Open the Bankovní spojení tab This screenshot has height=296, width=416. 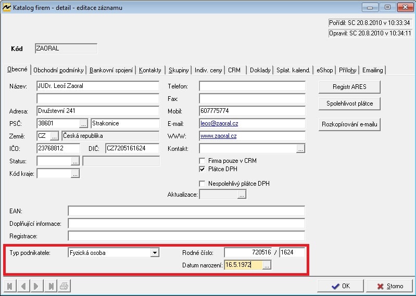[111, 70]
